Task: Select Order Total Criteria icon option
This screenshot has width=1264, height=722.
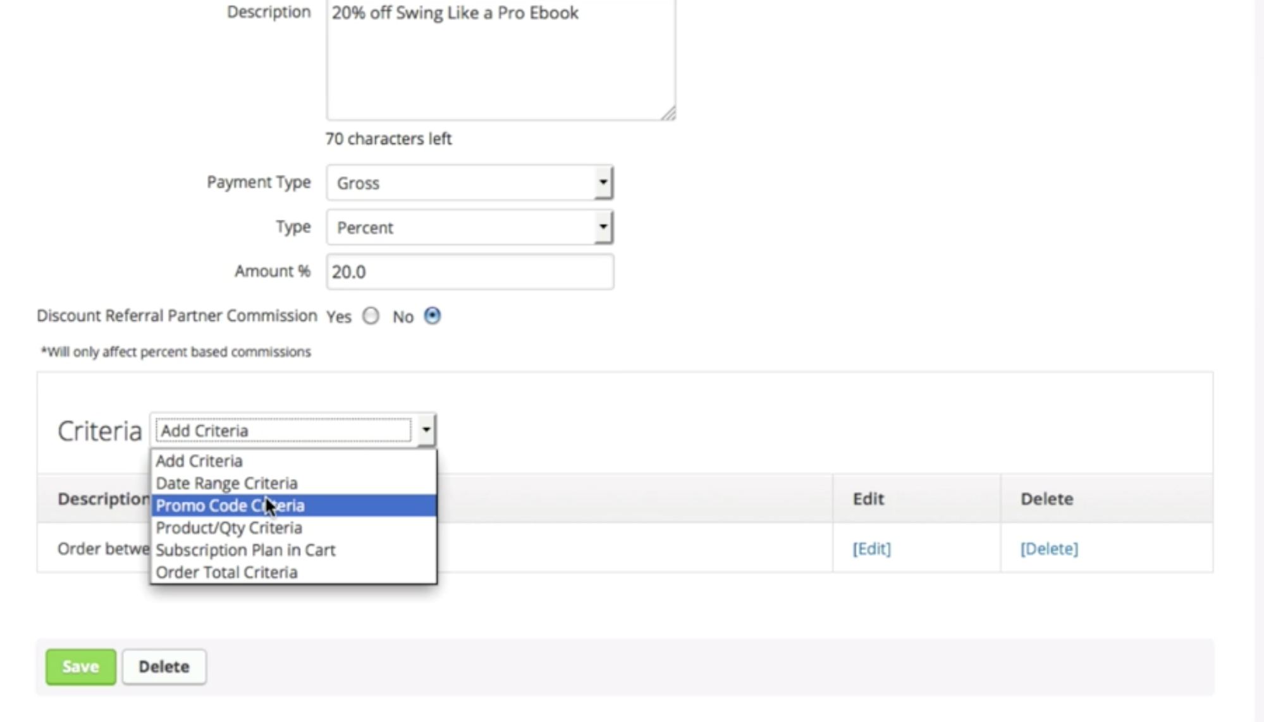Action: [226, 572]
